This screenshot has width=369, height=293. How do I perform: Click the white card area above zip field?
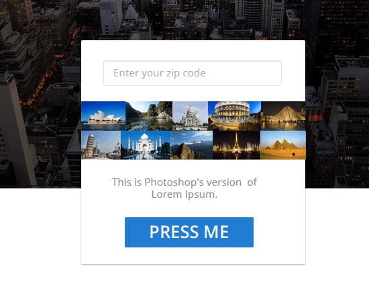coord(193,50)
